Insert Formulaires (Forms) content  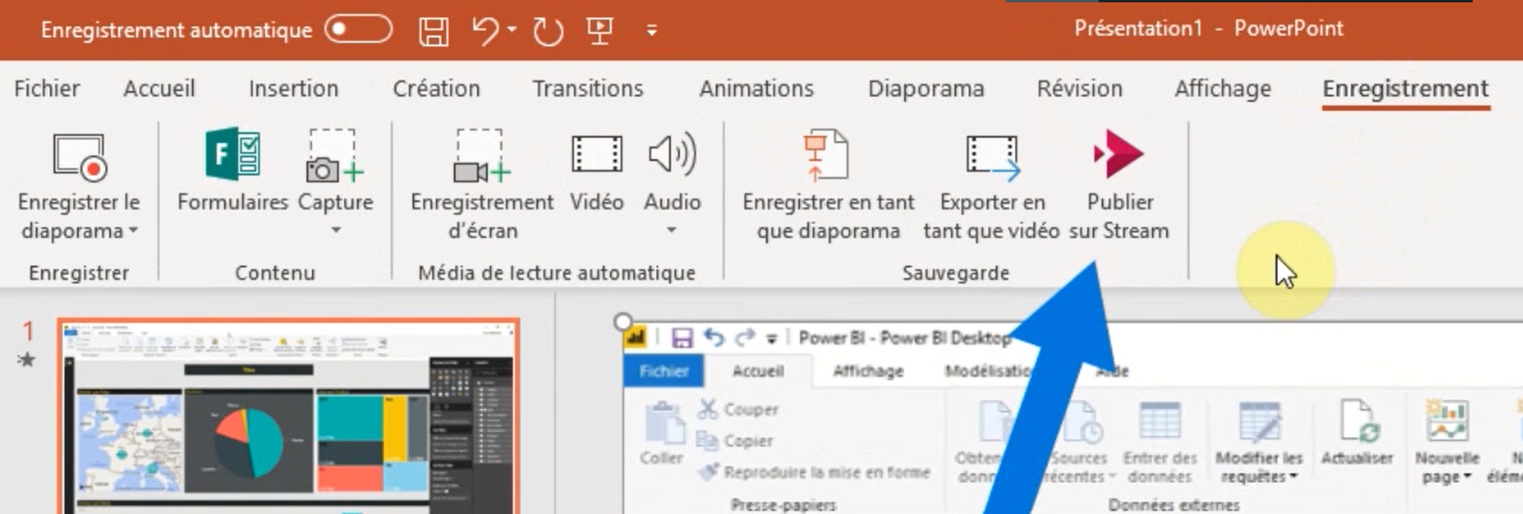pos(232,168)
